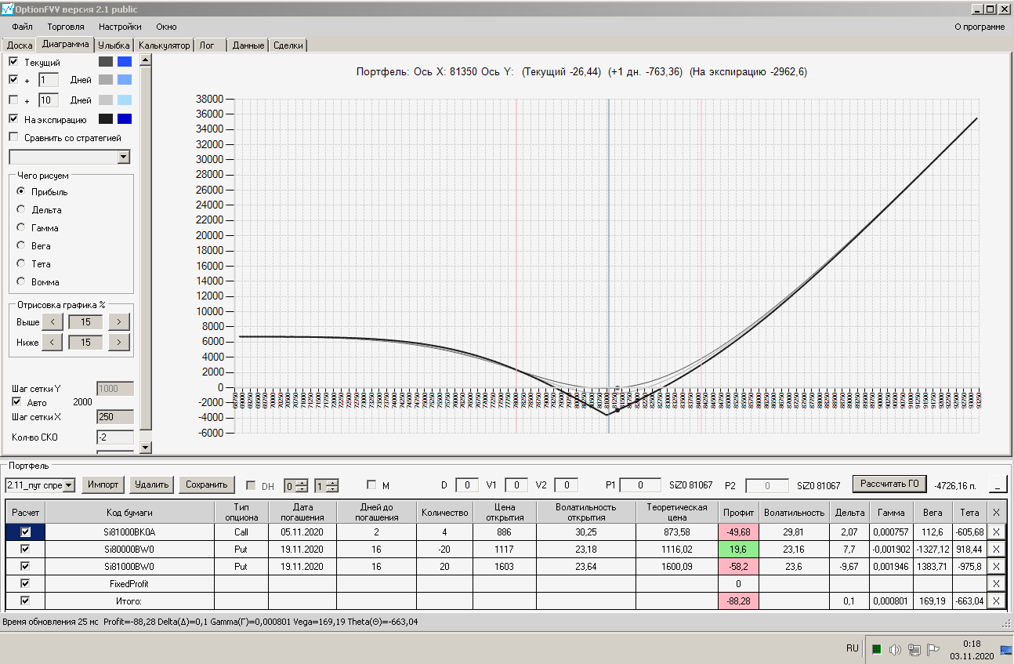This screenshot has width=1014, height=664.
Task: Click the DH first spinner showing 0
Action: [296, 485]
